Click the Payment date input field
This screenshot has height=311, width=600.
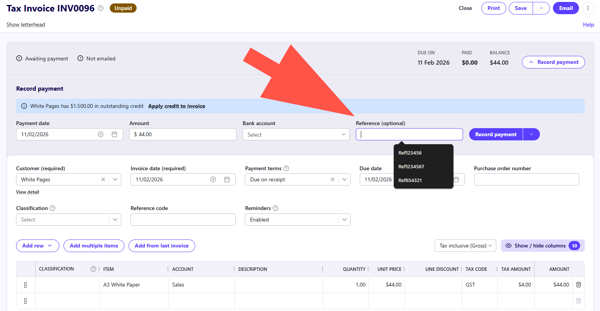pos(70,134)
